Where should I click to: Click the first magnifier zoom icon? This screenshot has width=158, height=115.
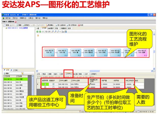click(x=52, y=32)
